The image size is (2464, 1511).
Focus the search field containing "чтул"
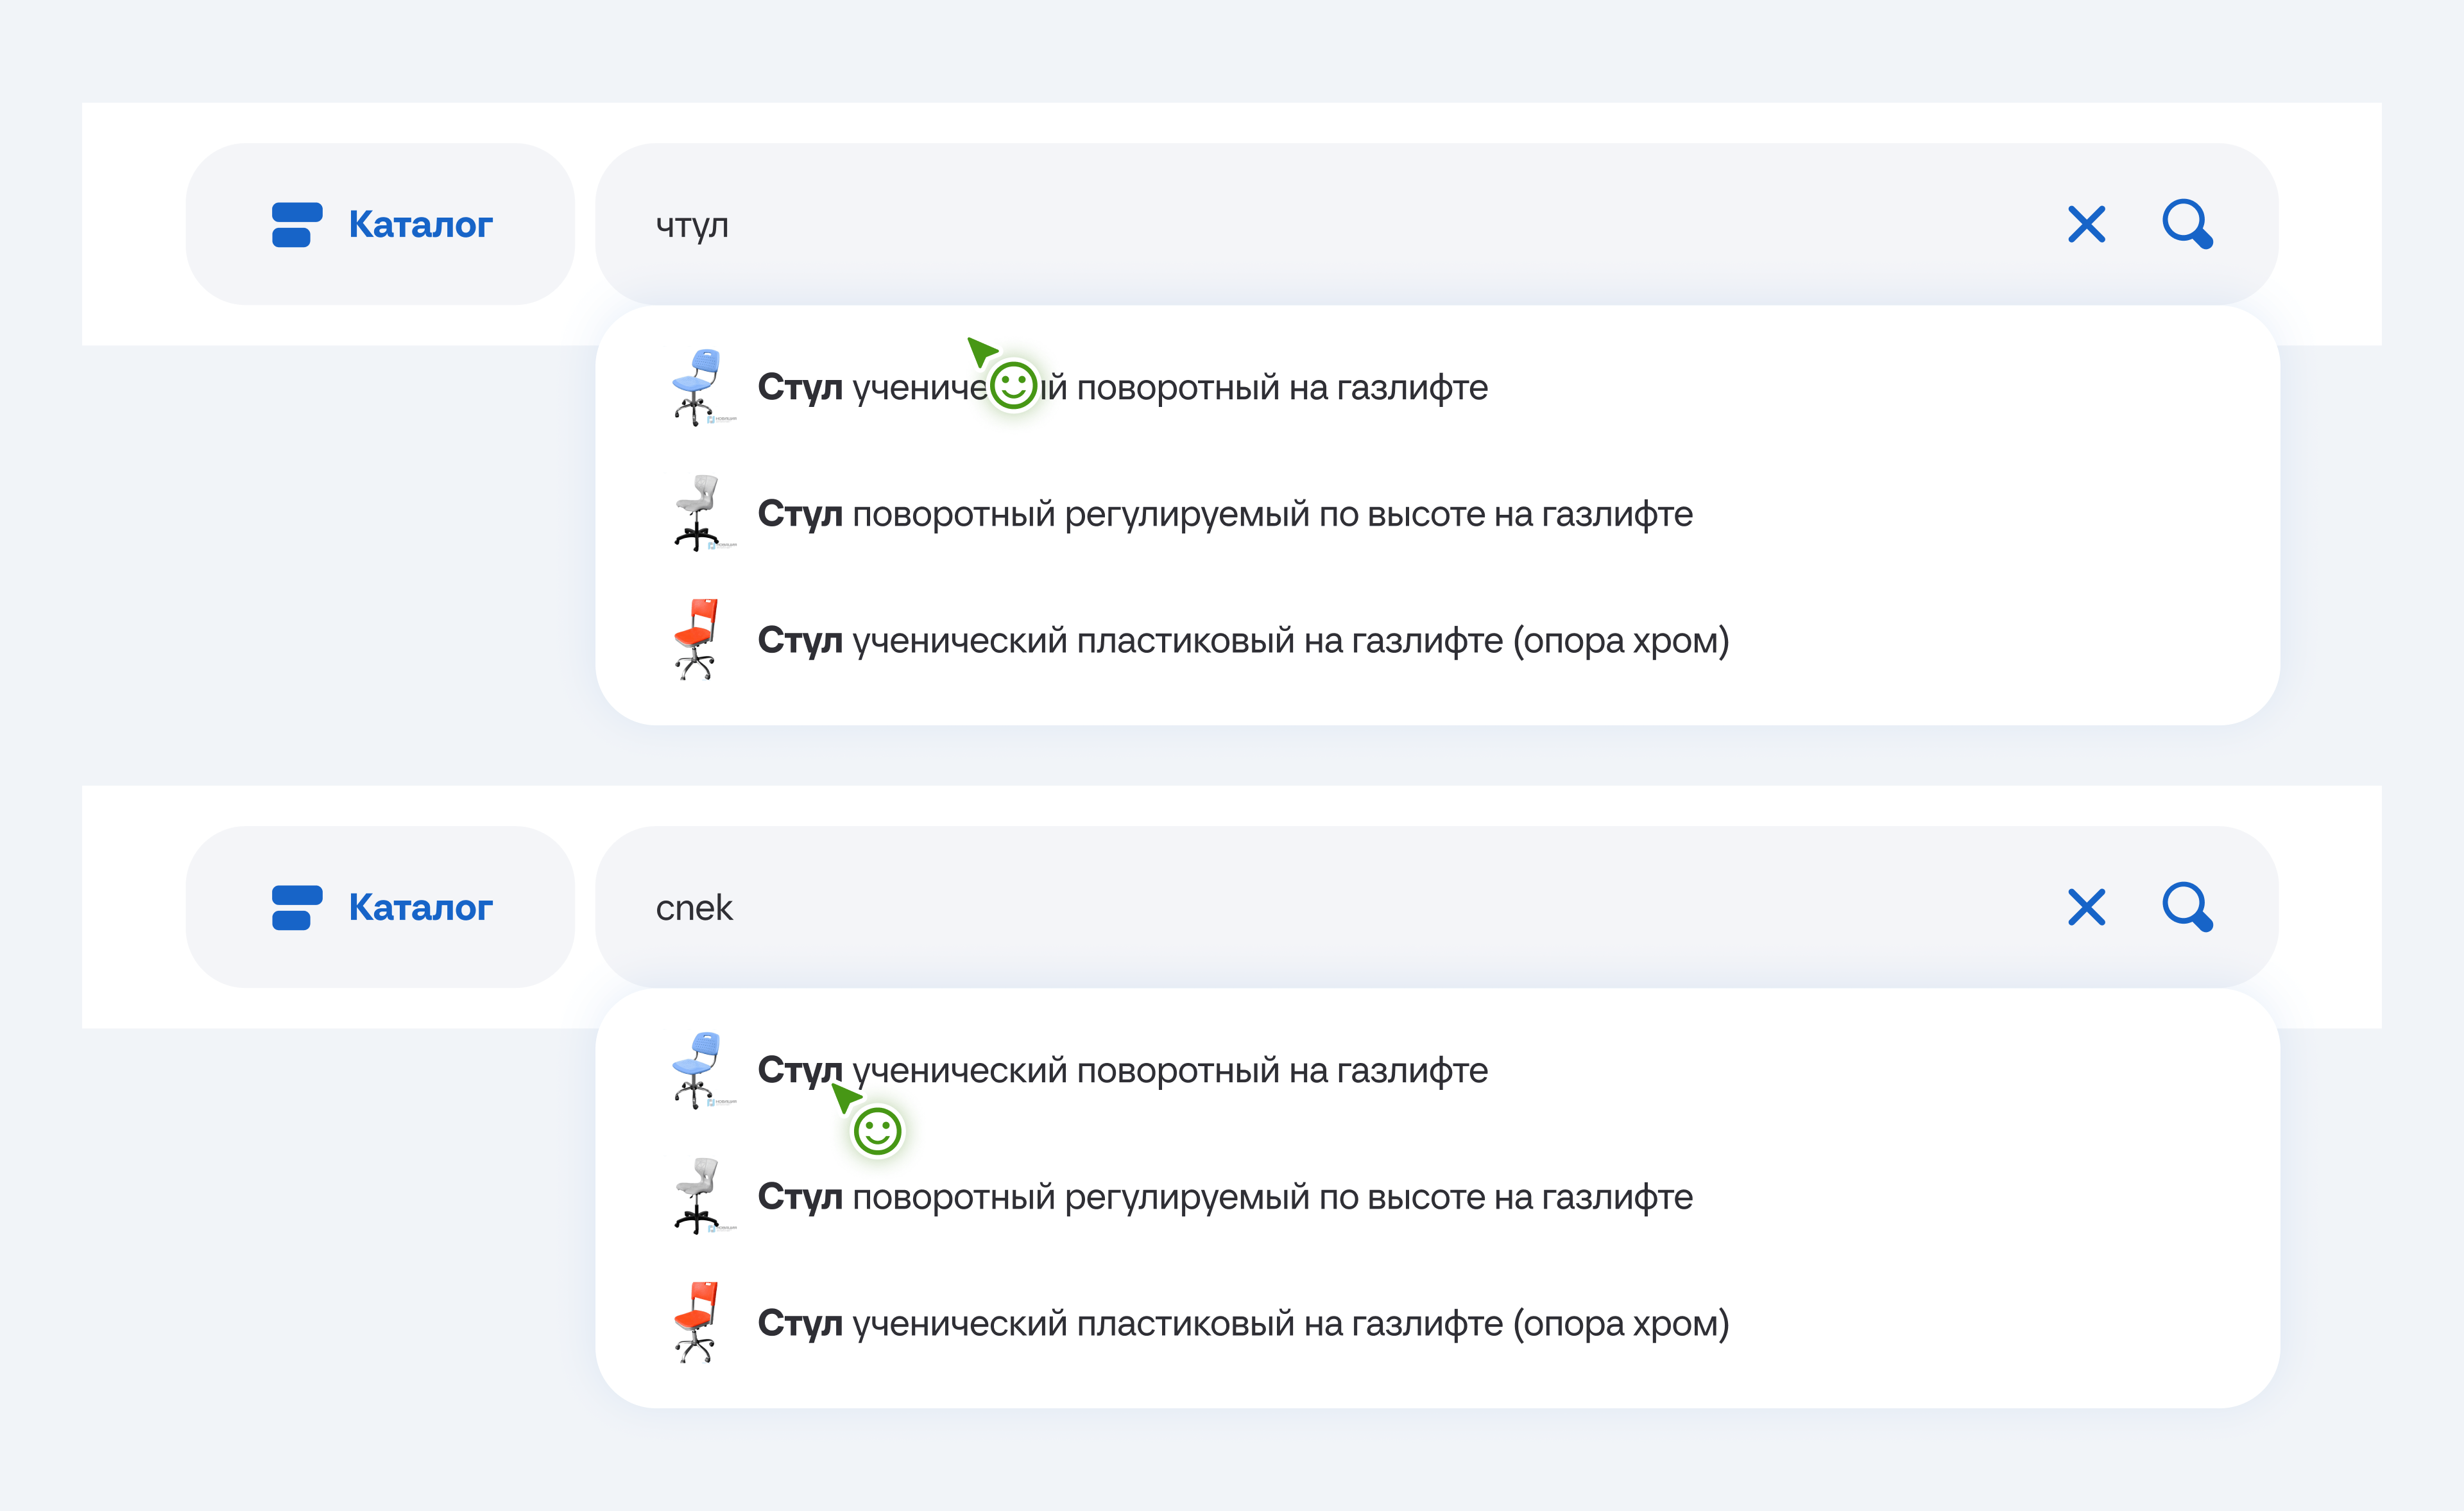point(1300,224)
